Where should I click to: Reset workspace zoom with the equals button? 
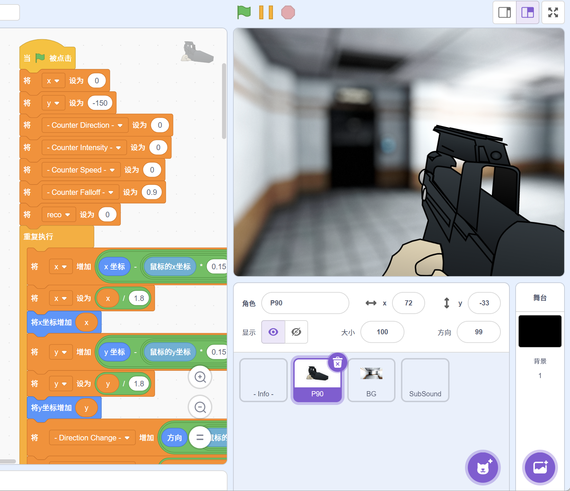(x=200, y=437)
